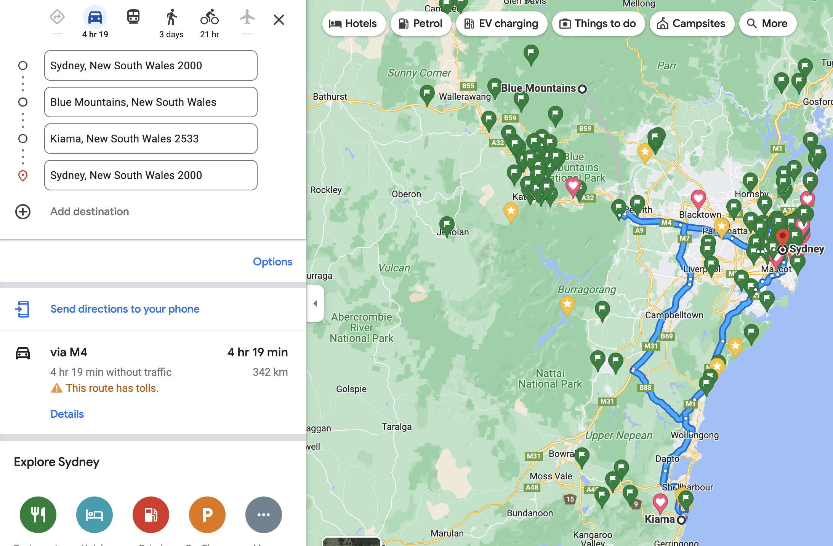Open Send directions to your phone

tap(125, 309)
